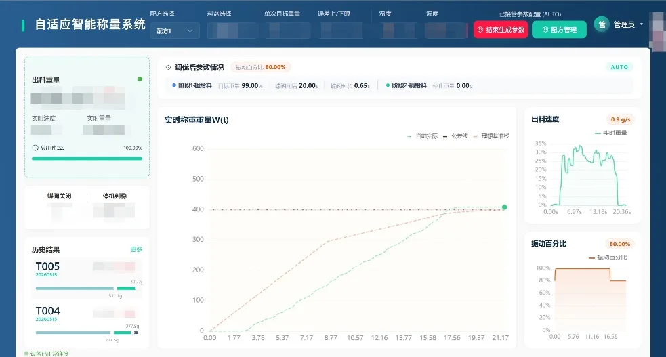Click the 料盆选择 input field
This screenshot has width=666, height=357.
click(x=232, y=30)
